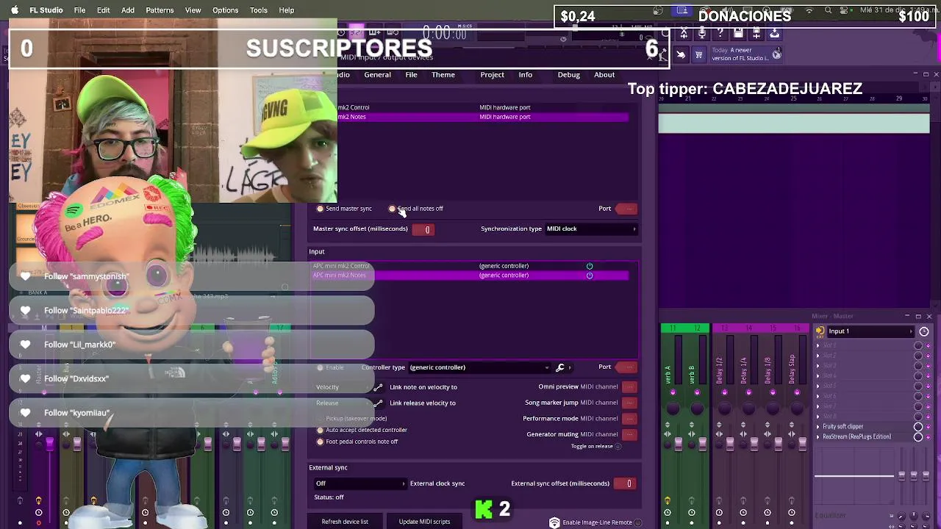Expand the Fruity soft clipper slot arrow
The width and height of the screenshot is (941, 529).
coord(818,427)
